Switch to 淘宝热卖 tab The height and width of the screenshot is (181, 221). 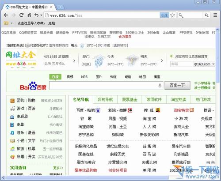179,100
